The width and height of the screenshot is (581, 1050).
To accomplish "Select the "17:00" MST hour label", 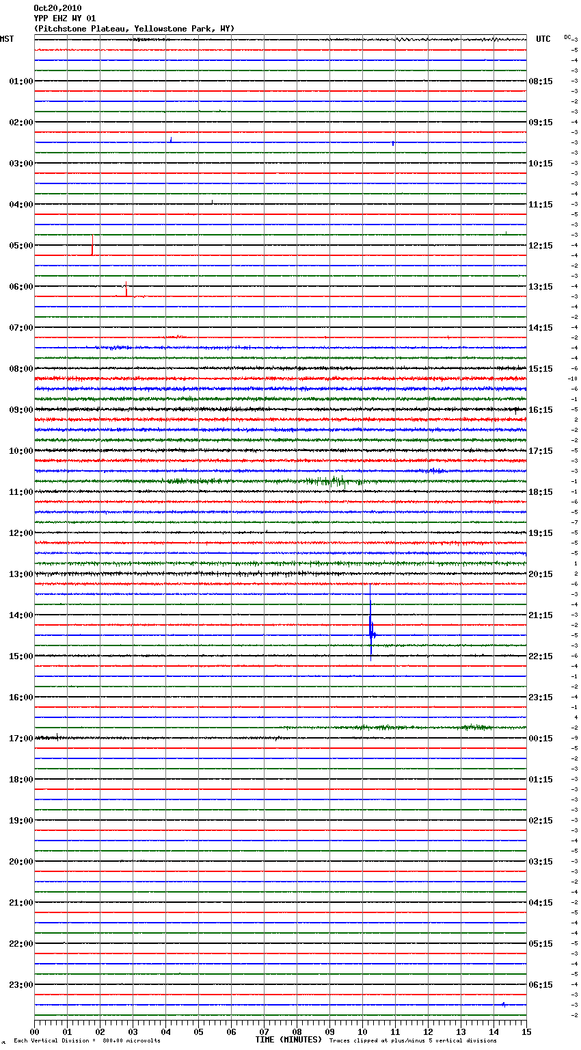I will point(21,739).
